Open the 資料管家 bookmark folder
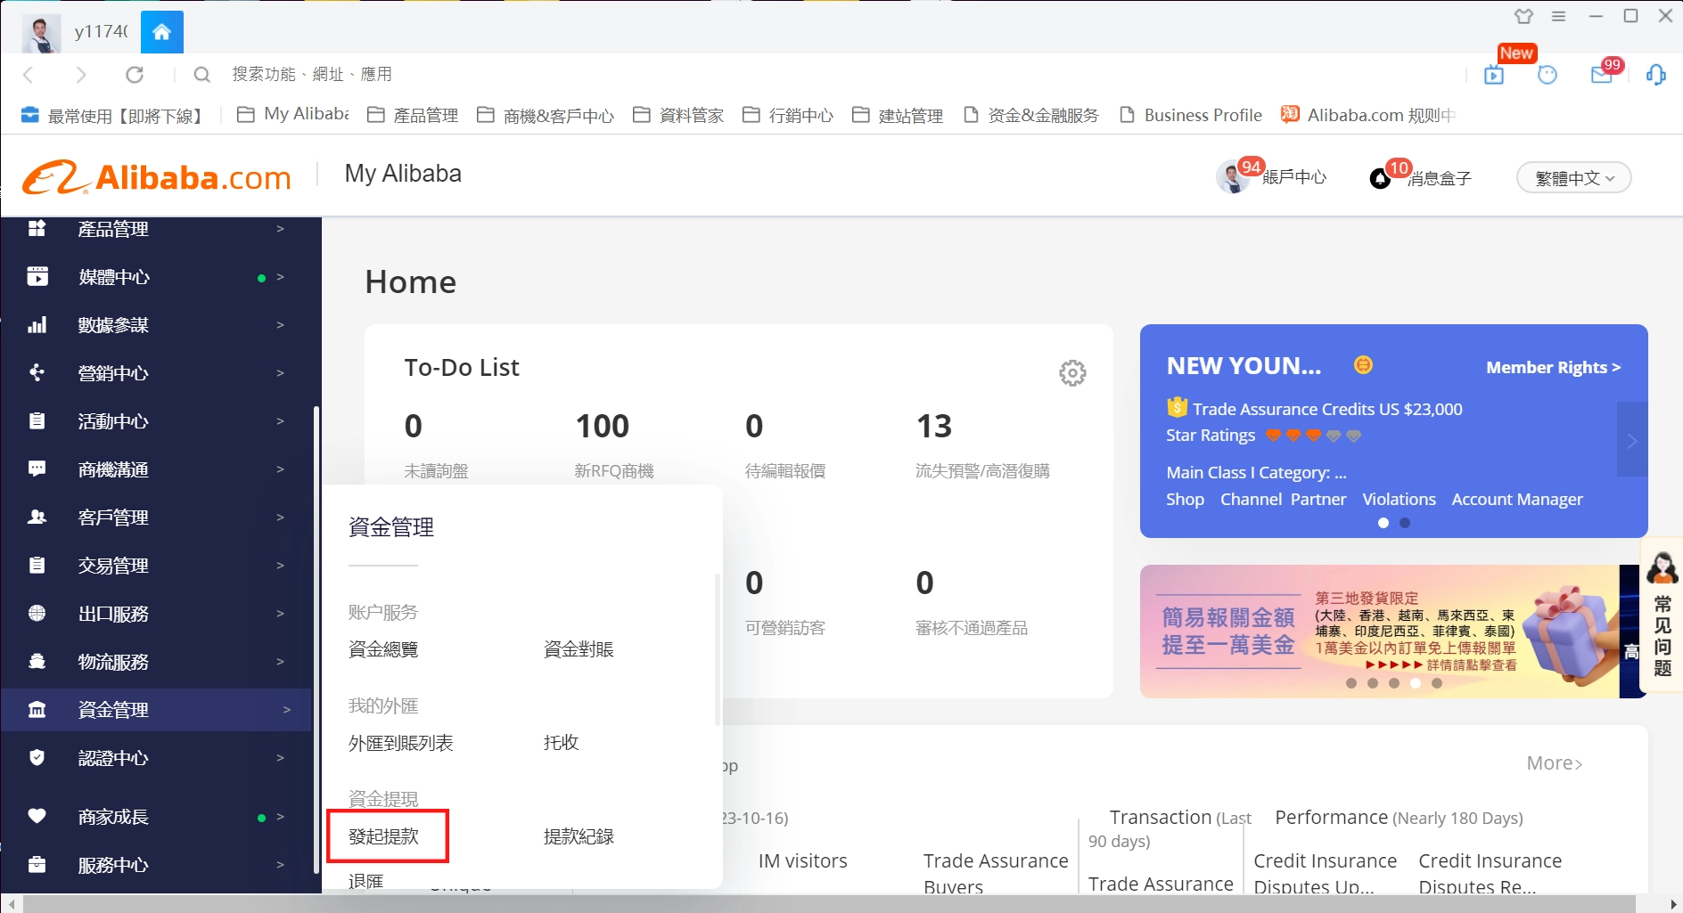The image size is (1683, 913). pos(678,115)
